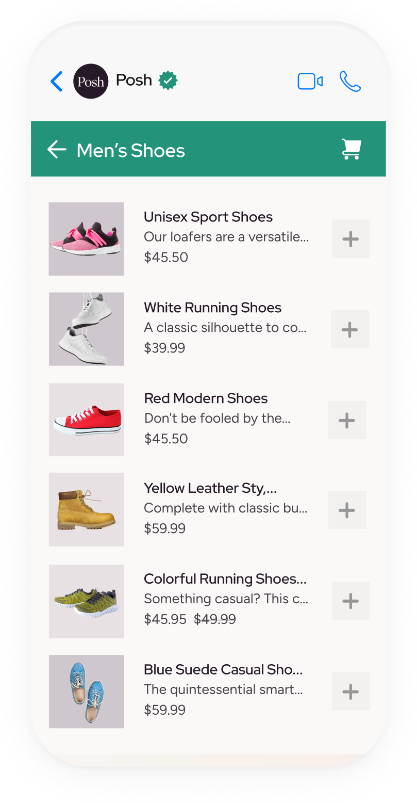
Task: View the yellow leather boot photo
Action: [x=86, y=509]
